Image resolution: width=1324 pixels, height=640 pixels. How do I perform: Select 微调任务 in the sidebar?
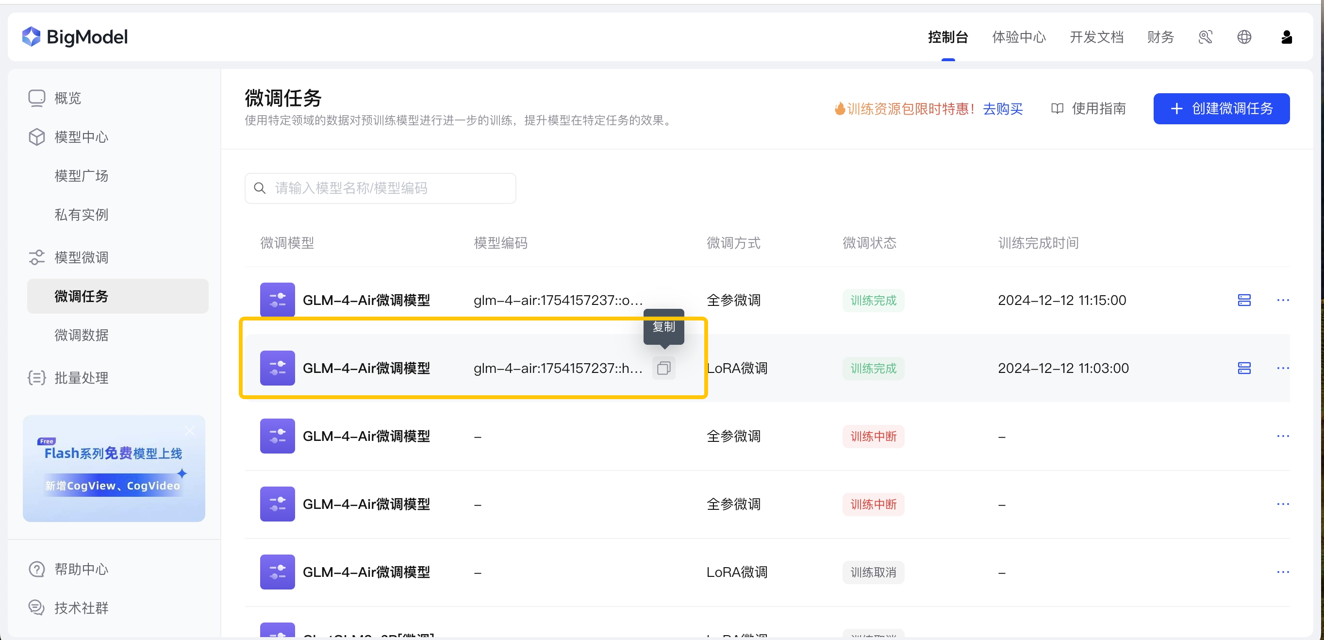coord(118,296)
